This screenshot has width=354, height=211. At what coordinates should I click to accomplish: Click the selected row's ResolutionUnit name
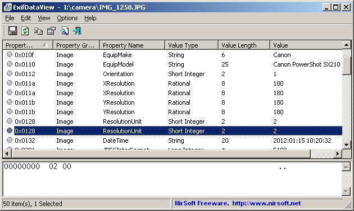(122, 131)
